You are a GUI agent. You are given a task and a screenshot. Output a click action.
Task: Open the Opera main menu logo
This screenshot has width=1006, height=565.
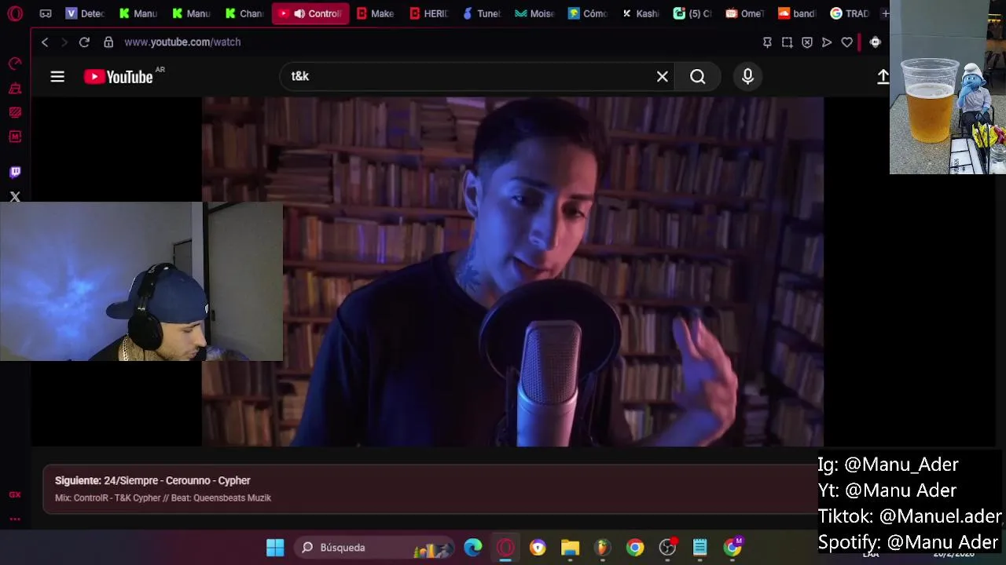click(15, 13)
